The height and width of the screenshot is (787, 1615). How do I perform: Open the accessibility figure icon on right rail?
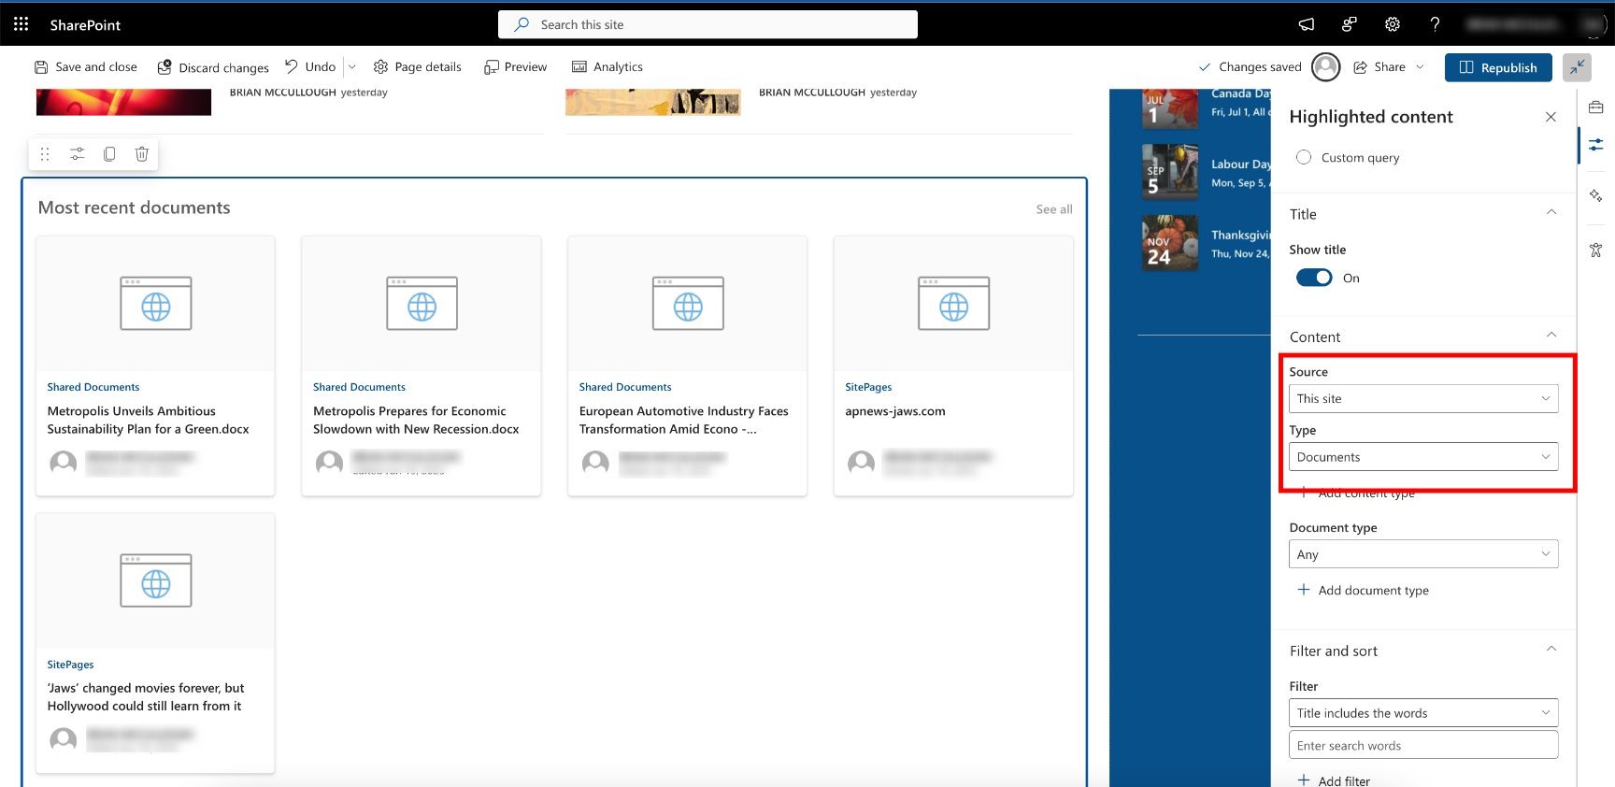(x=1595, y=250)
